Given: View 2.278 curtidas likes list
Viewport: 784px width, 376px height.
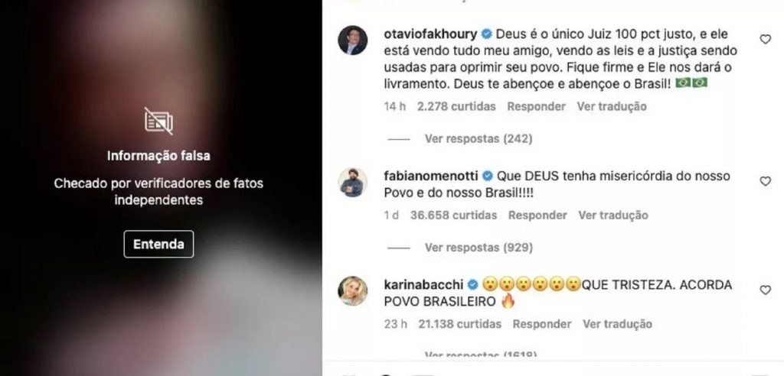Looking at the screenshot, I should [456, 106].
